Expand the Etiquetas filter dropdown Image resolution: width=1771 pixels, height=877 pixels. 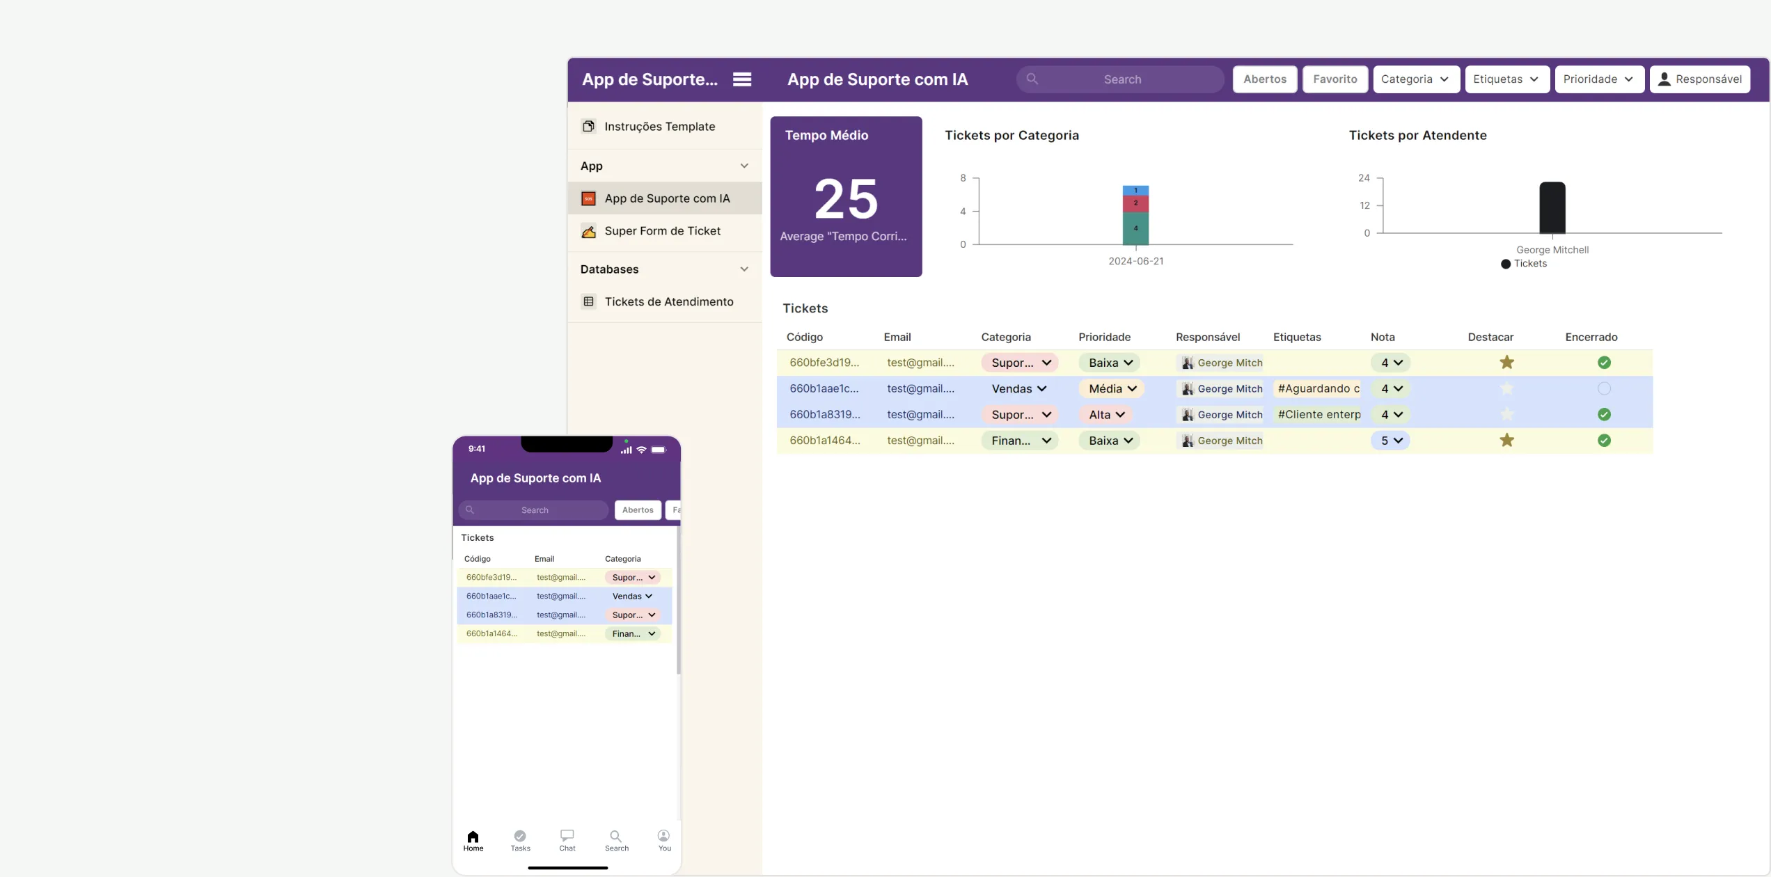[1508, 79]
